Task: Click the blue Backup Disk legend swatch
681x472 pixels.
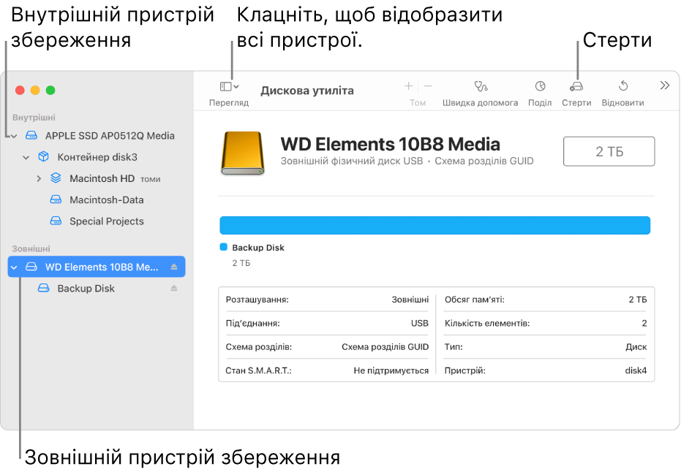Action: [x=224, y=247]
